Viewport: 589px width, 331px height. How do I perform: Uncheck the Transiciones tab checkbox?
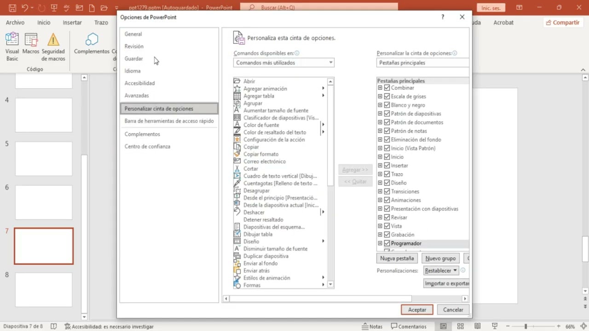click(387, 191)
